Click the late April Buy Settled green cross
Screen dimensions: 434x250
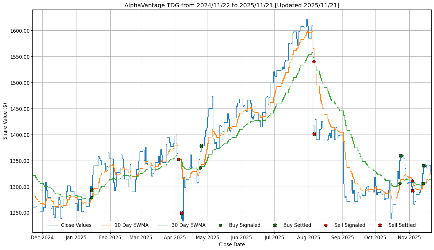[201, 146]
